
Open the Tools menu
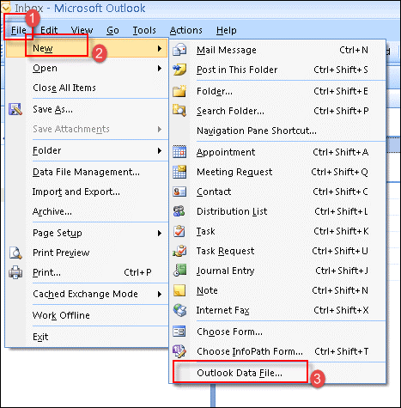(144, 30)
